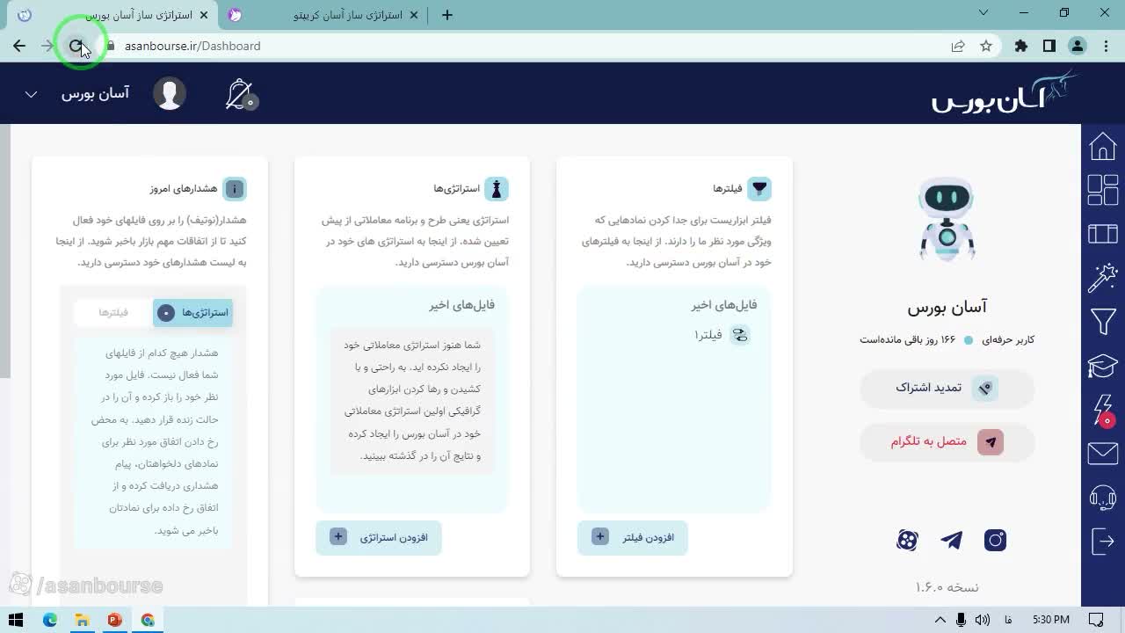Select the استراتژی‌ها tab in alerts card
The image size is (1125, 633).
tap(193, 312)
